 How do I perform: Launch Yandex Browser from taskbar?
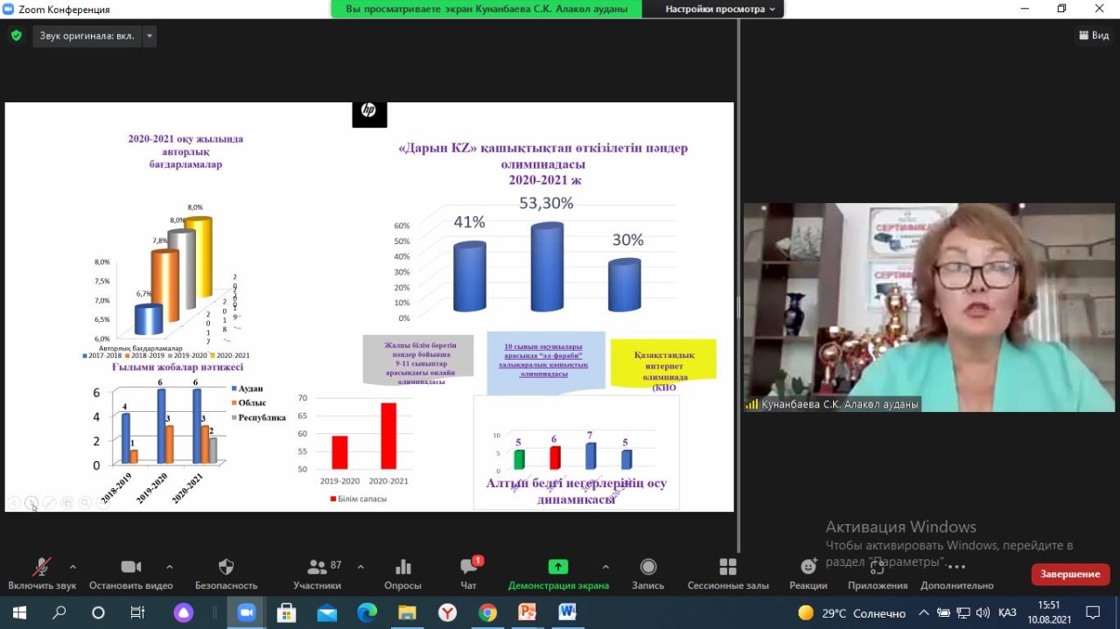coord(447,612)
